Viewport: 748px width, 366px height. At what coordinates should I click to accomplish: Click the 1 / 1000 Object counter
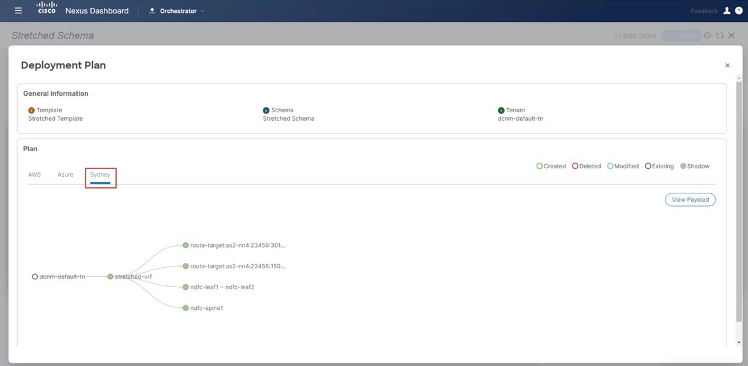coord(635,36)
